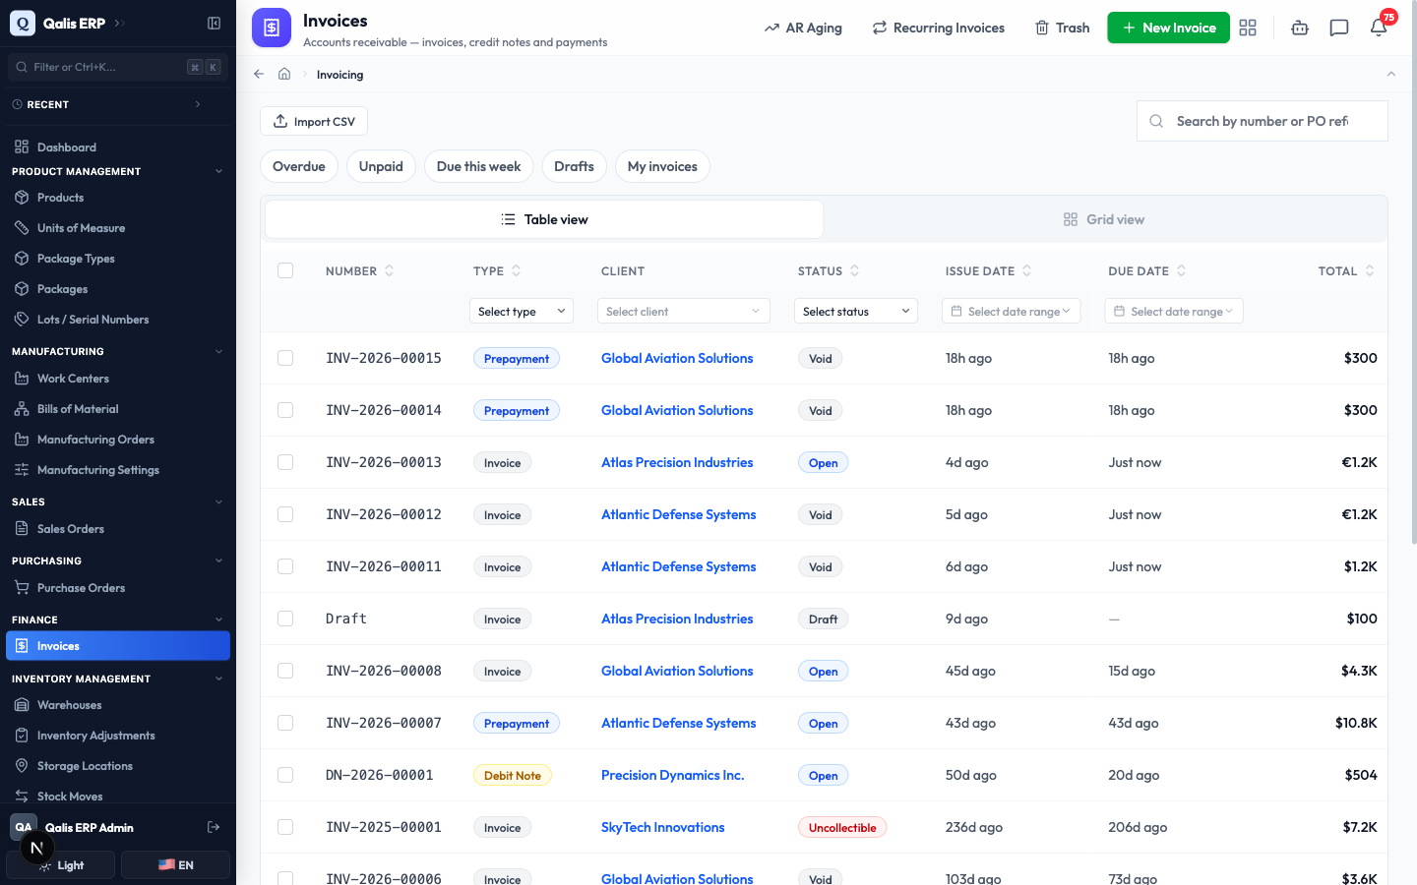
Task: Open the Issue Date range picker
Action: click(x=1012, y=311)
